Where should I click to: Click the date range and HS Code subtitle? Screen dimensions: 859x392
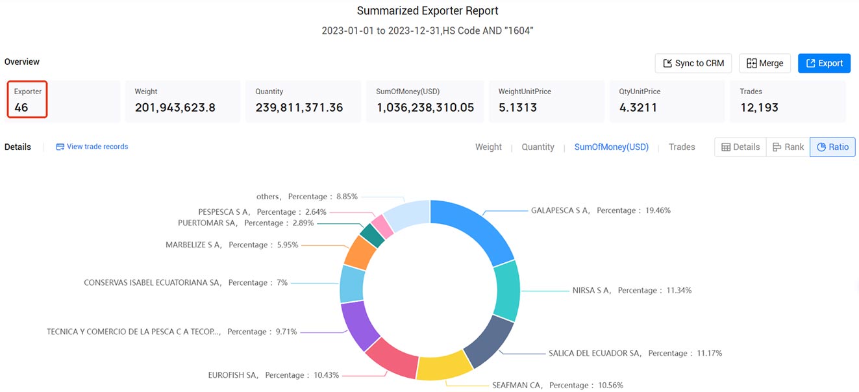click(x=428, y=31)
